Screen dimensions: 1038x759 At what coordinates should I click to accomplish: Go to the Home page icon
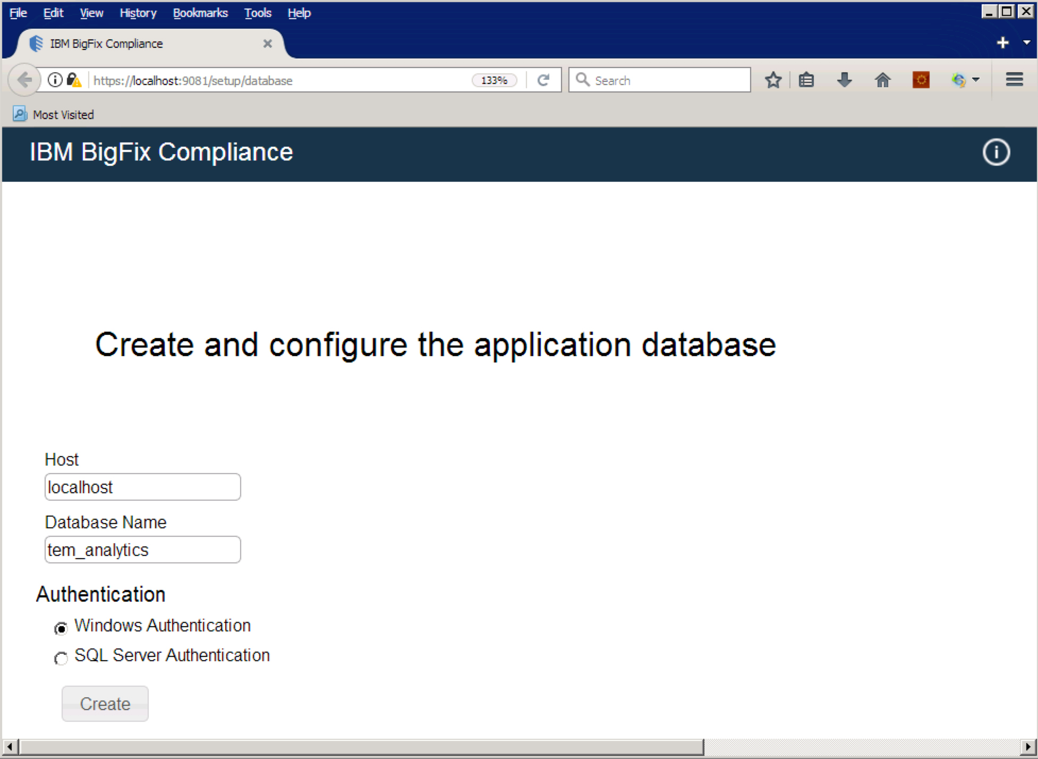(882, 80)
